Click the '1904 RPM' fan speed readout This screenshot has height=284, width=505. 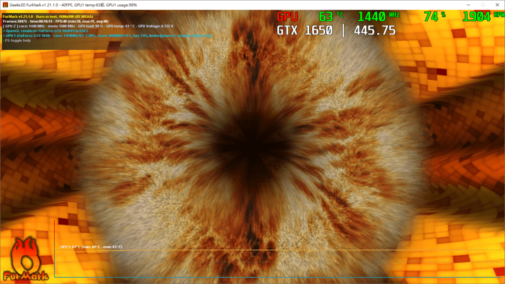tap(483, 16)
